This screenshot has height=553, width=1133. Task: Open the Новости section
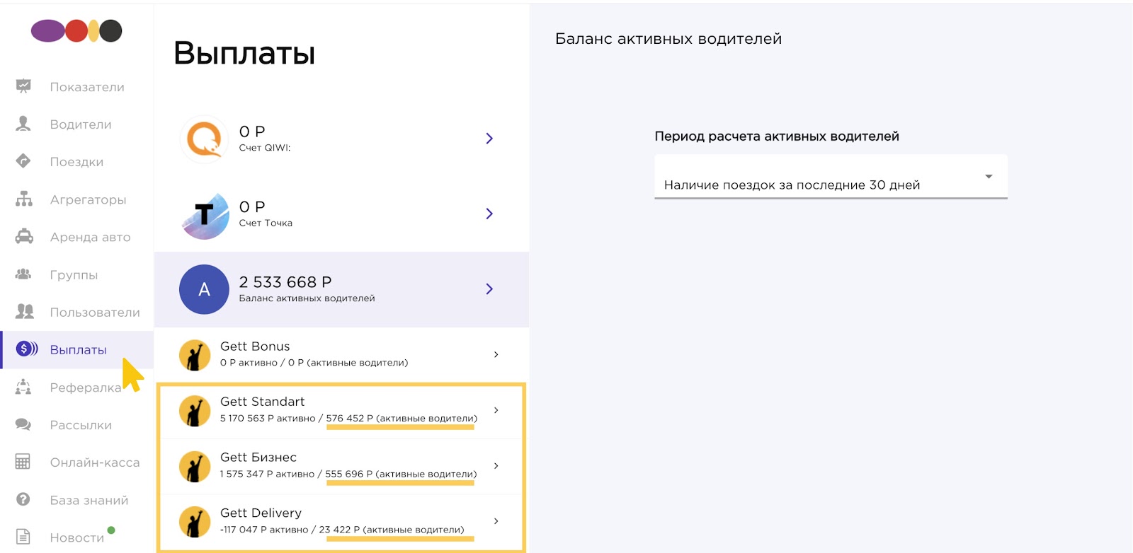pyautogui.click(x=76, y=537)
